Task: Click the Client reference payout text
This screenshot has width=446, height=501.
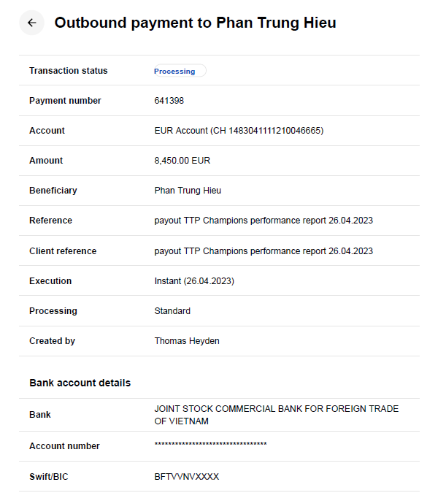Action: pos(264,251)
